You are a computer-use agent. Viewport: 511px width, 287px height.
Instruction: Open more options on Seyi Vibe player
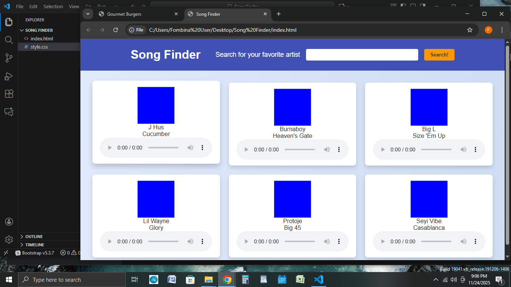(x=475, y=241)
